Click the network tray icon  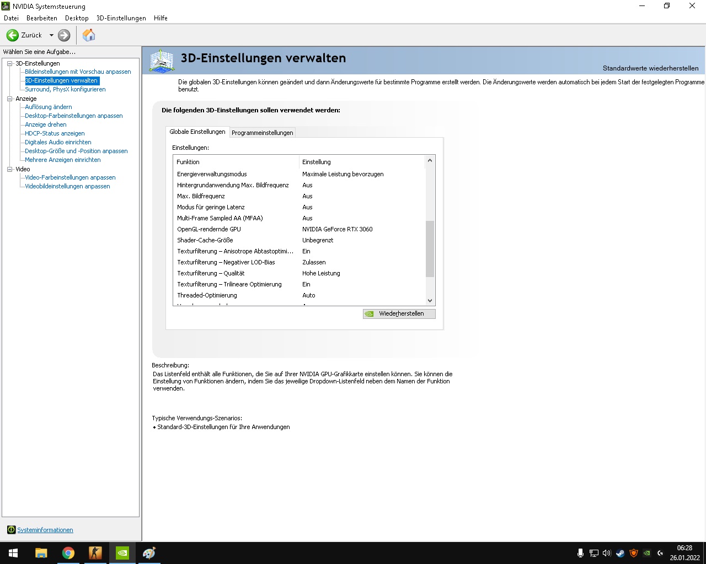[593, 553]
